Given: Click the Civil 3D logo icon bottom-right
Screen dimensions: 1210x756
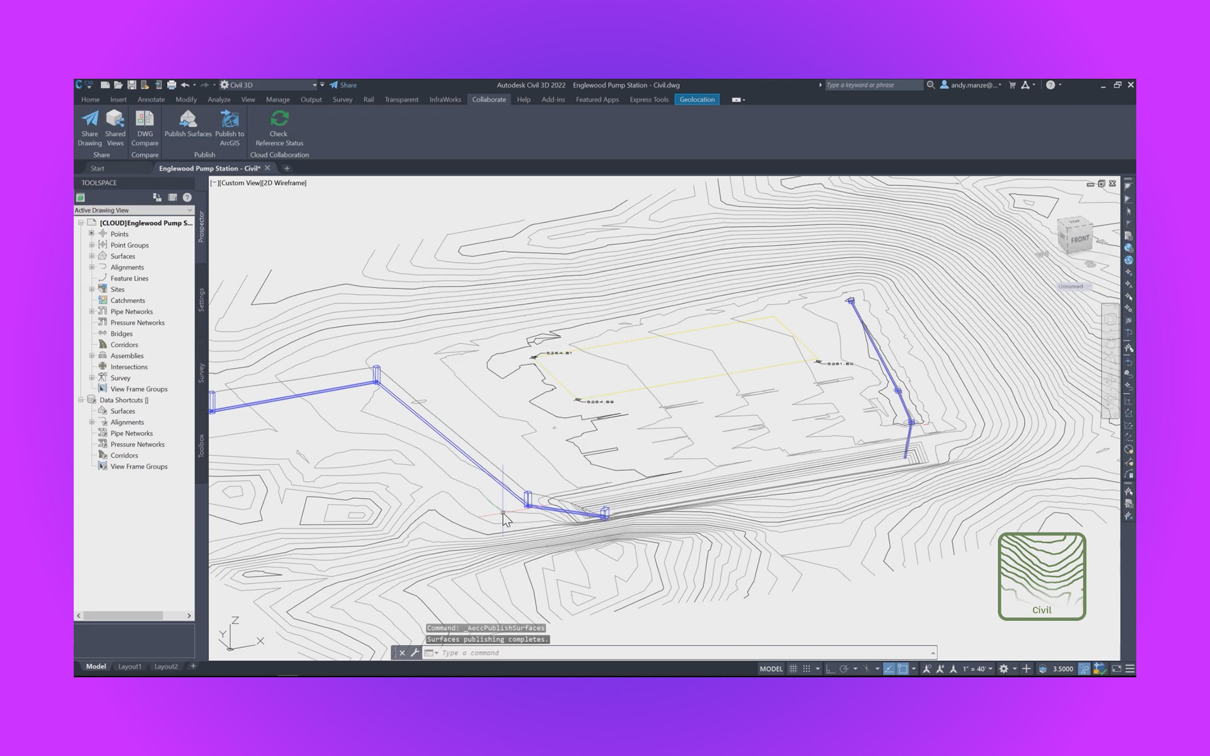Looking at the screenshot, I should (1042, 576).
